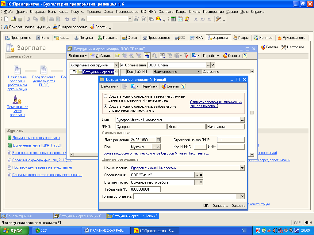This screenshot has width=314, height=235.
Task: Click the Copy icon in main toolbar
Action: coord(36,19)
